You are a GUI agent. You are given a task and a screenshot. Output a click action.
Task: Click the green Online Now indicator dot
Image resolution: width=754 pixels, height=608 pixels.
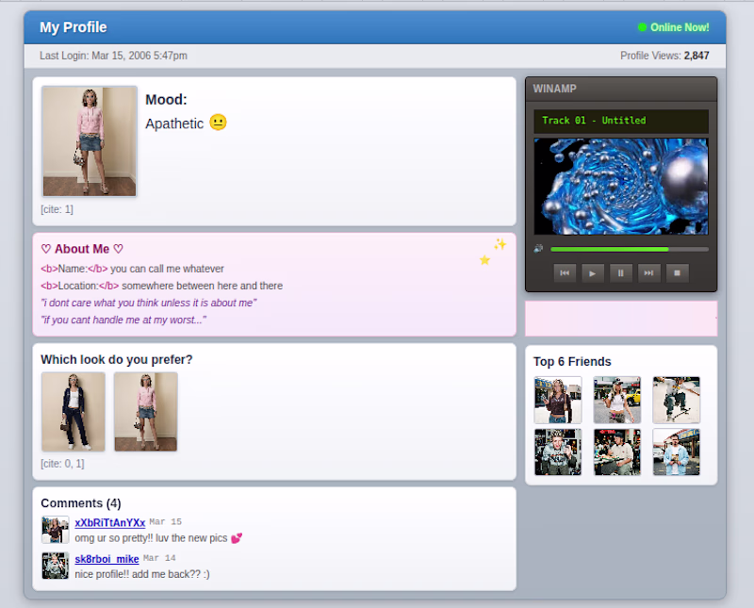(x=642, y=27)
